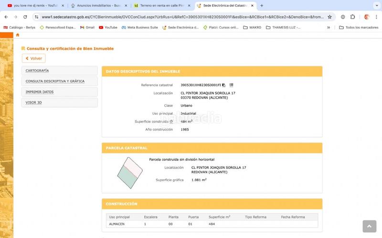382x238 pixels.
Task: Click the browser profile avatar
Action: click(367, 17)
